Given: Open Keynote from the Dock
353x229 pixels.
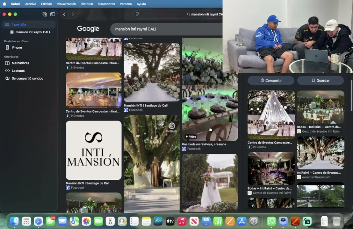Looking at the screenshot, I should (206, 221).
